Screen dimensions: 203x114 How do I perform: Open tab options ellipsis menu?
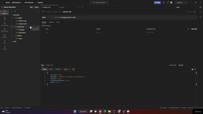(82, 7)
